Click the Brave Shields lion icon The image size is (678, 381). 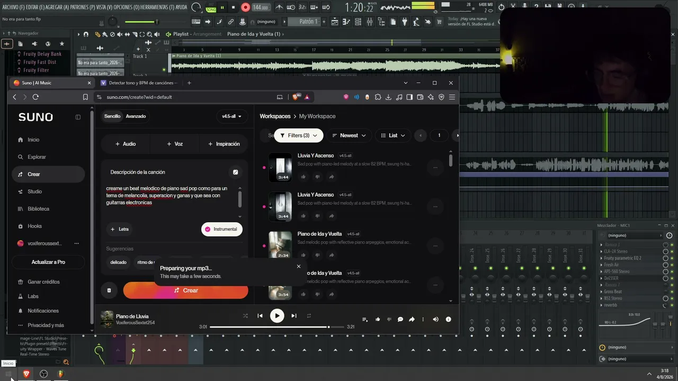pos(295,97)
